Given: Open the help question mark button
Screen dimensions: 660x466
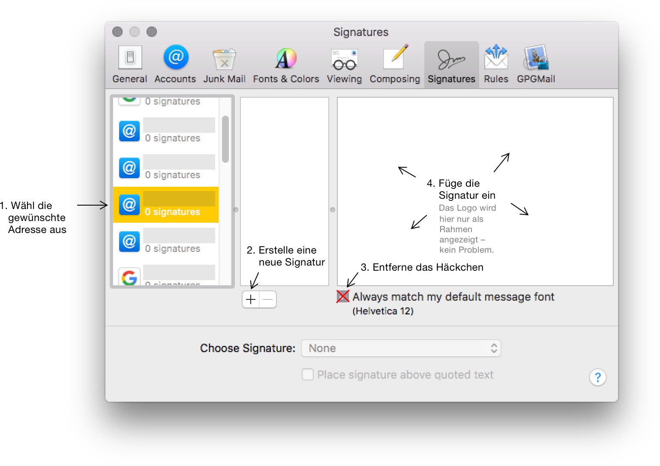Looking at the screenshot, I should coord(597,377).
